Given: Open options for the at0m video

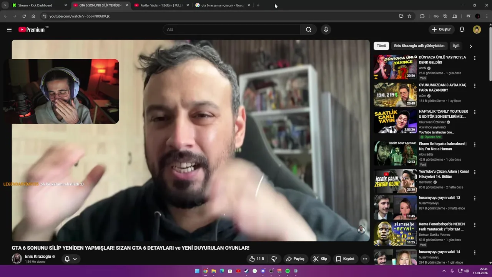Looking at the screenshot, I should [475, 86].
